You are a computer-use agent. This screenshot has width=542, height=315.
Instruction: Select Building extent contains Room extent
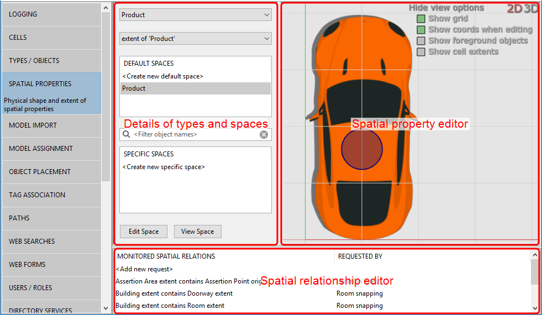(322, 305)
